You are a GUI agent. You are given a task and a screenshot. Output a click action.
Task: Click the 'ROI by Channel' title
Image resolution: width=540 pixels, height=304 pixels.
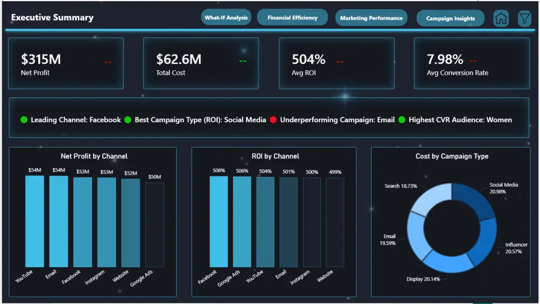click(x=275, y=156)
